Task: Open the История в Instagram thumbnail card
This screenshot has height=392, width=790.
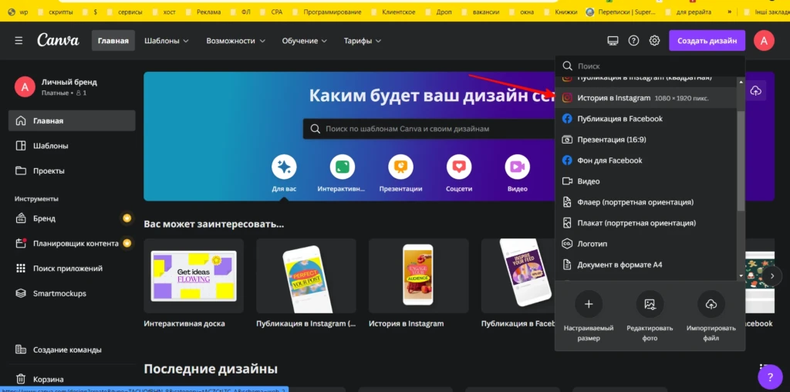Action: tap(418, 276)
